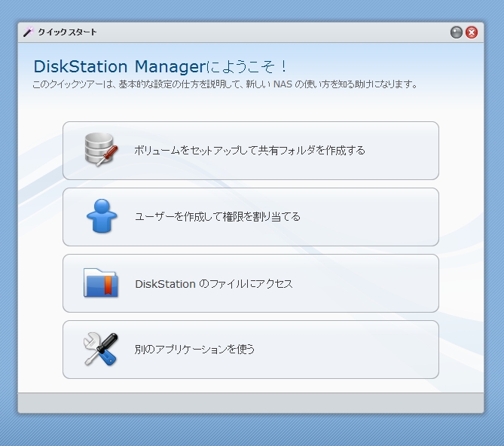Click the このクイックツアーは description text

225,84
